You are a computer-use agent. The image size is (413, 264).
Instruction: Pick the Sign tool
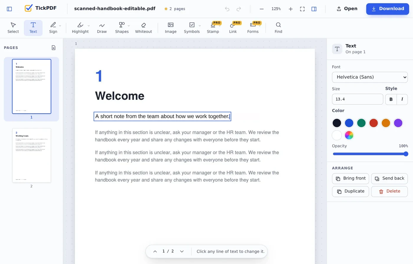pos(53,28)
